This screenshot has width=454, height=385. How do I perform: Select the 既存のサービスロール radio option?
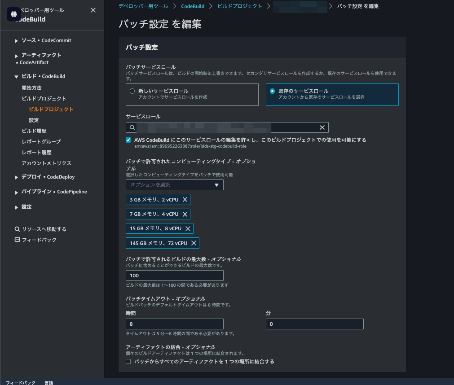click(x=273, y=91)
